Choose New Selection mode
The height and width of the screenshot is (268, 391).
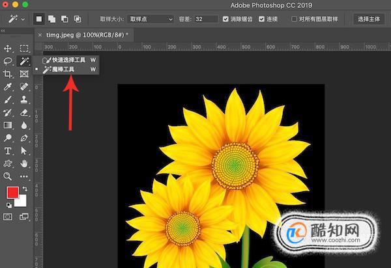click(x=39, y=19)
